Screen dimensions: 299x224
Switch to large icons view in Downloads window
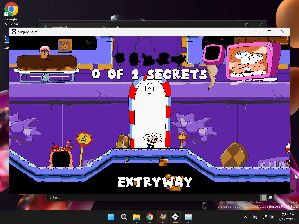click(x=270, y=197)
